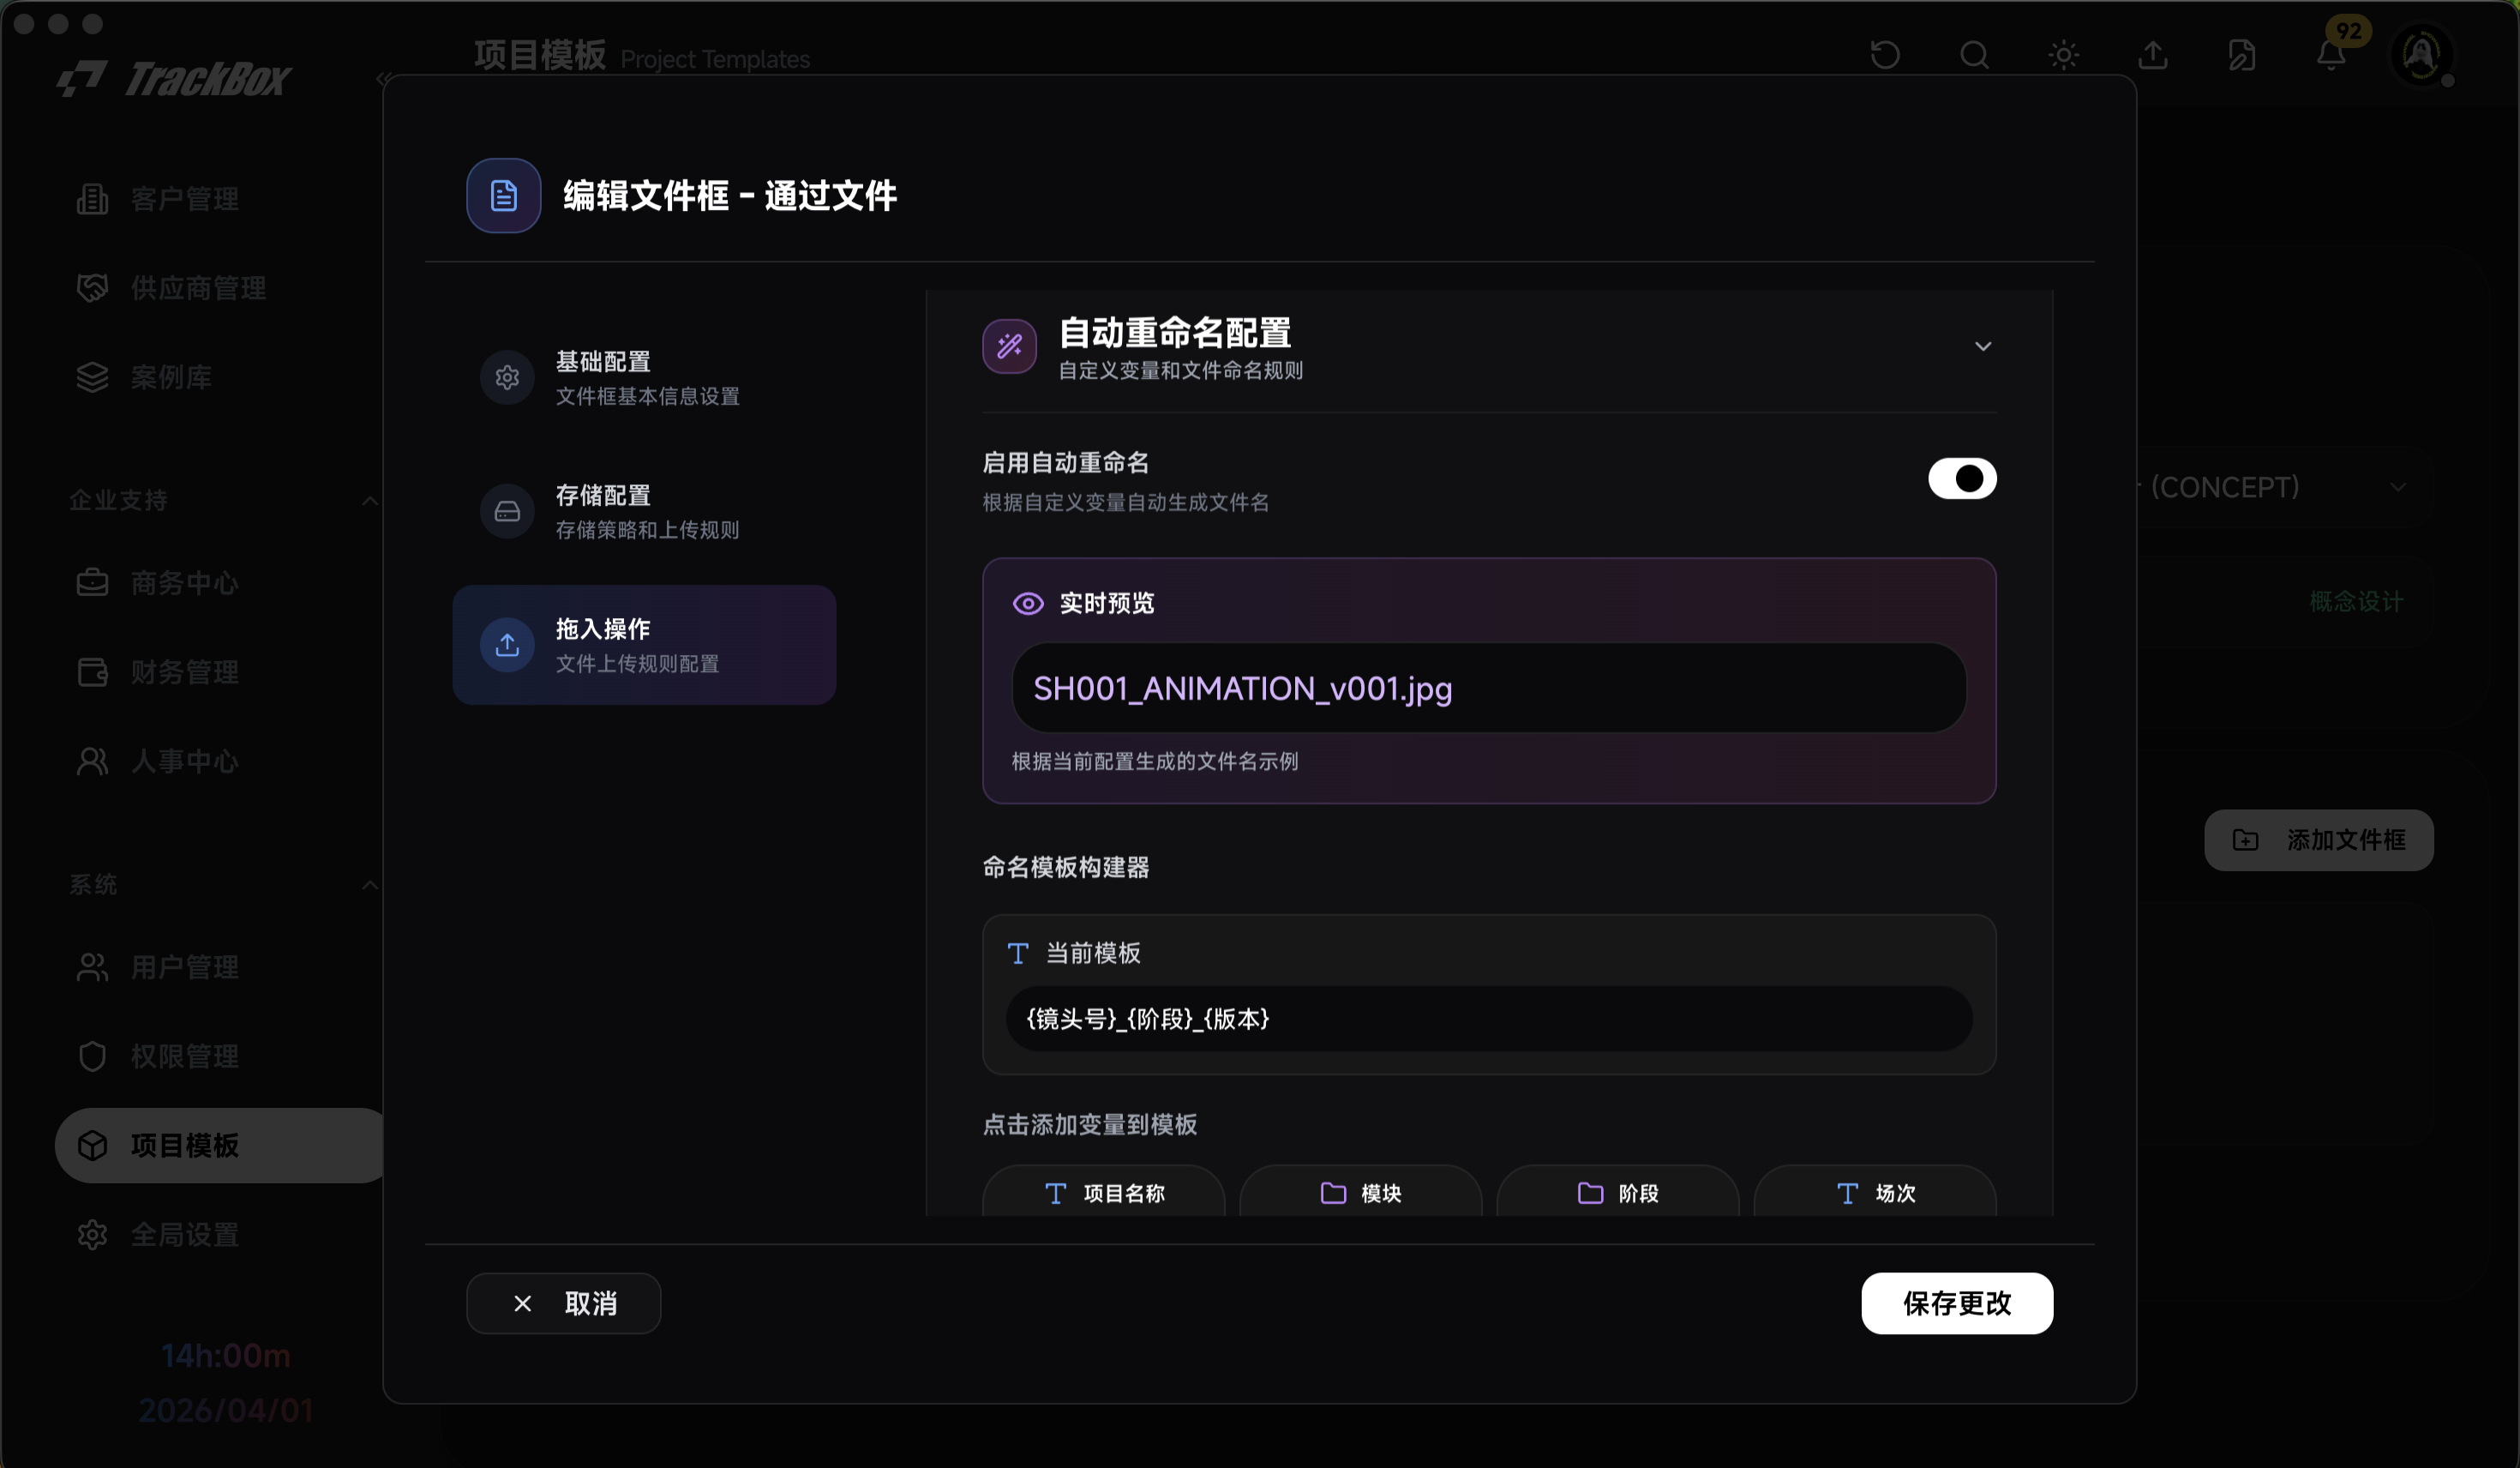The width and height of the screenshot is (2520, 1468).
Task: Open the 存储配置 tab
Action: tap(644, 511)
